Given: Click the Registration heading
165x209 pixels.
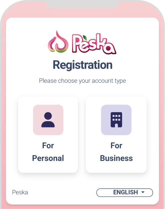Looking at the screenshot, I should [x=82, y=65].
